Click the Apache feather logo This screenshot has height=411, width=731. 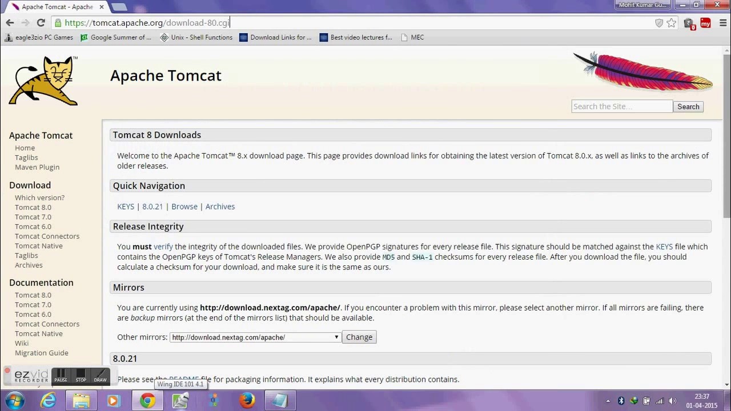pos(643,71)
